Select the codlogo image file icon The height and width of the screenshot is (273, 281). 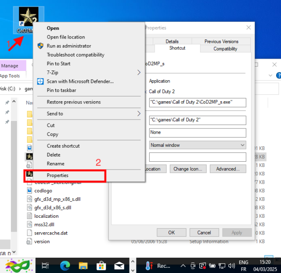(x=29, y=191)
